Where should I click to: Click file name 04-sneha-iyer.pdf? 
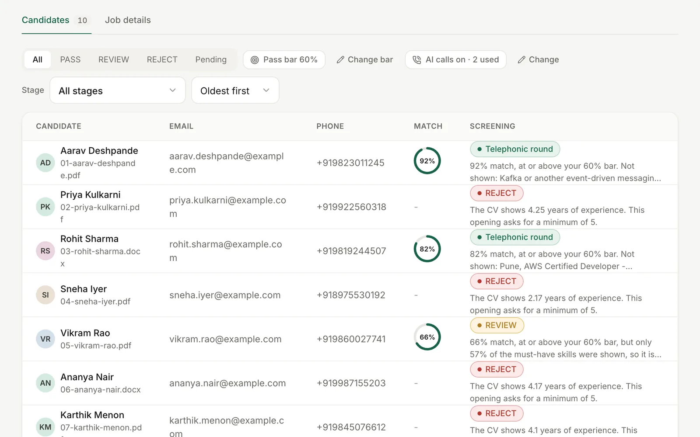95,302
